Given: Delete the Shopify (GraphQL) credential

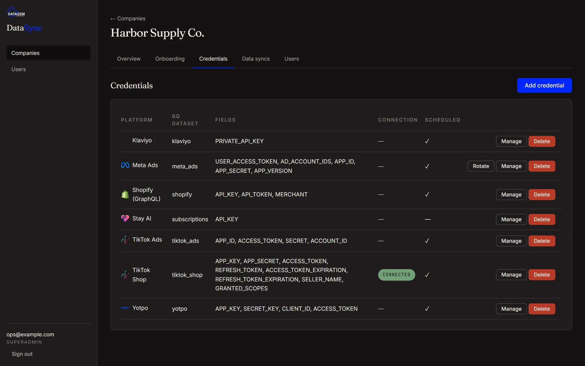Looking at the screenshot, I should (542, 195).
